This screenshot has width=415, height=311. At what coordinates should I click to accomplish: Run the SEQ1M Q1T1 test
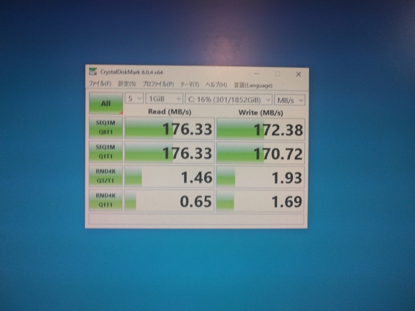click(x=105, y=152)
